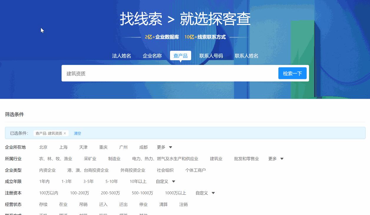Choose 5-10年 establishment period
Viewport: 370px width, 215px height.
pos(111,181)
